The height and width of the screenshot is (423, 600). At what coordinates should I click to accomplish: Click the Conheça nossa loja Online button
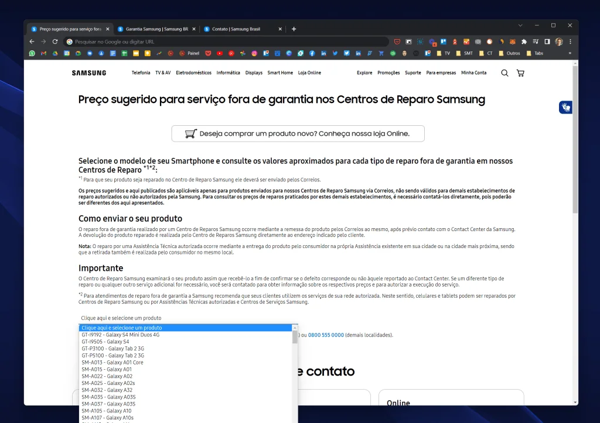pos(298,133)
